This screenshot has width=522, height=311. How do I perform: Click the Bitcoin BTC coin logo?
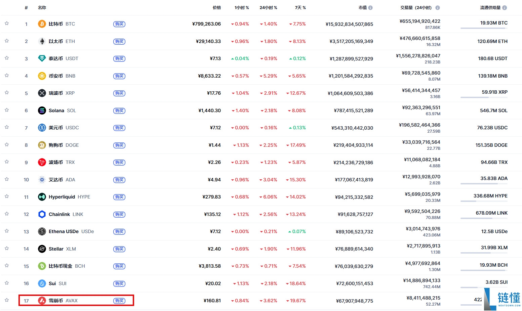[42, 24]
